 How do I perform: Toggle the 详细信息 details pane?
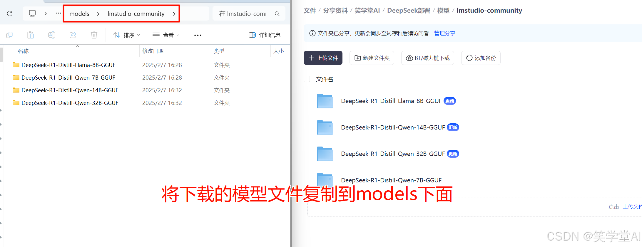tap(265, 35)
